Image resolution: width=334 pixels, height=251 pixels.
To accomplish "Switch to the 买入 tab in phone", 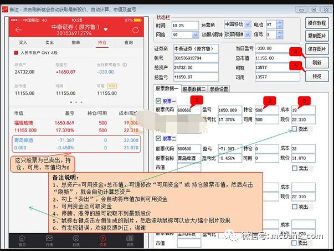I will tap(23, 43).
